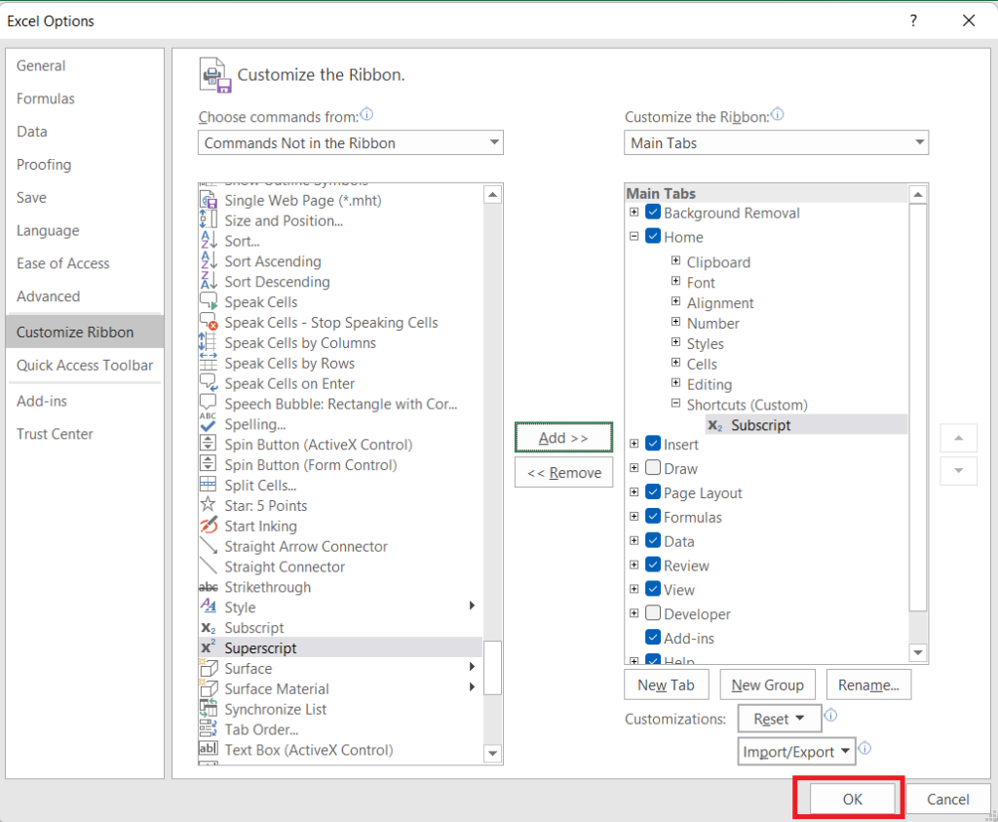The image size is (998, 822).
Task: Click the commands list scrollbar down arrow
Action: coord(492,754)
